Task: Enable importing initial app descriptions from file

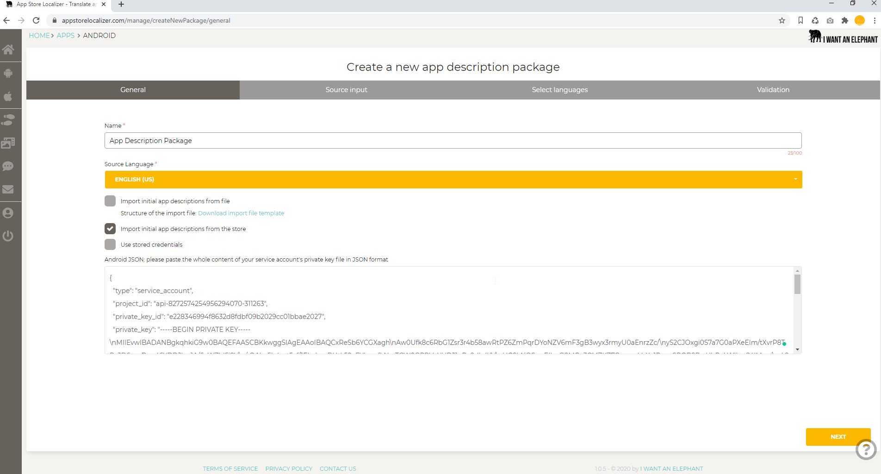Action: pos(110,201)
